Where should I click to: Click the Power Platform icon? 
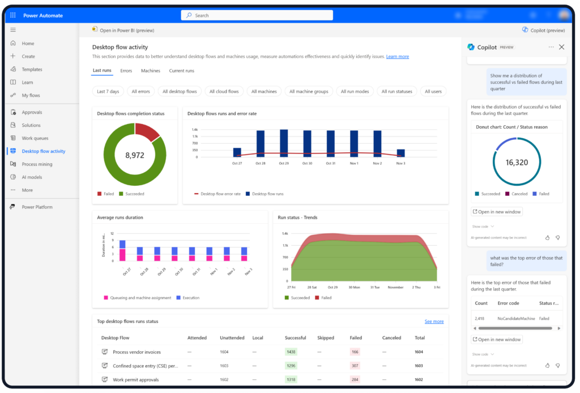pyautogui.click(x=13, y=207)
